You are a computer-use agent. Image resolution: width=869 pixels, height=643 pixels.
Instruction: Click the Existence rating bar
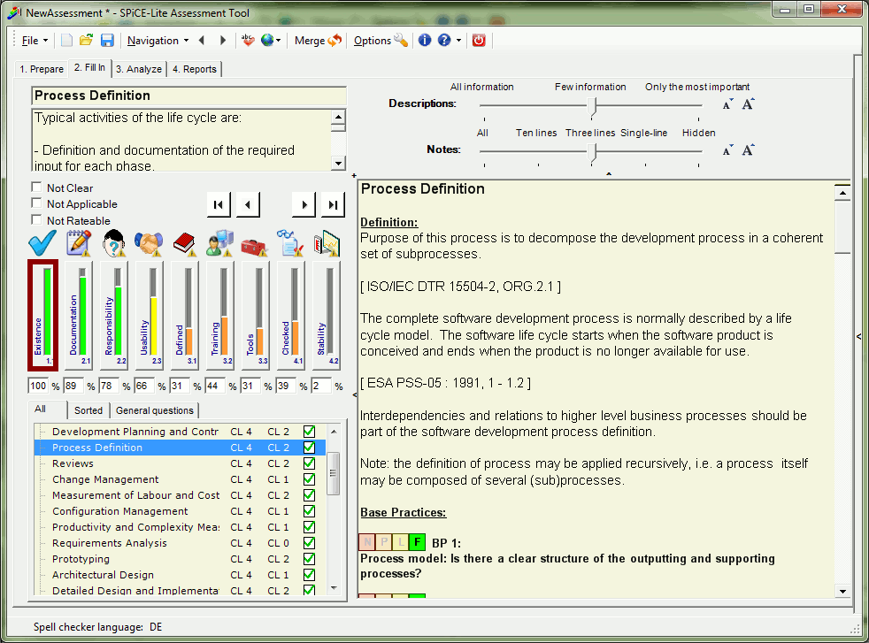(x=42, y=315)
